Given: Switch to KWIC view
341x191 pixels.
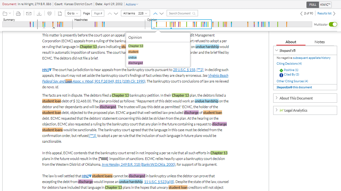Looking at the screenshot, I should (x=325, y=5).
